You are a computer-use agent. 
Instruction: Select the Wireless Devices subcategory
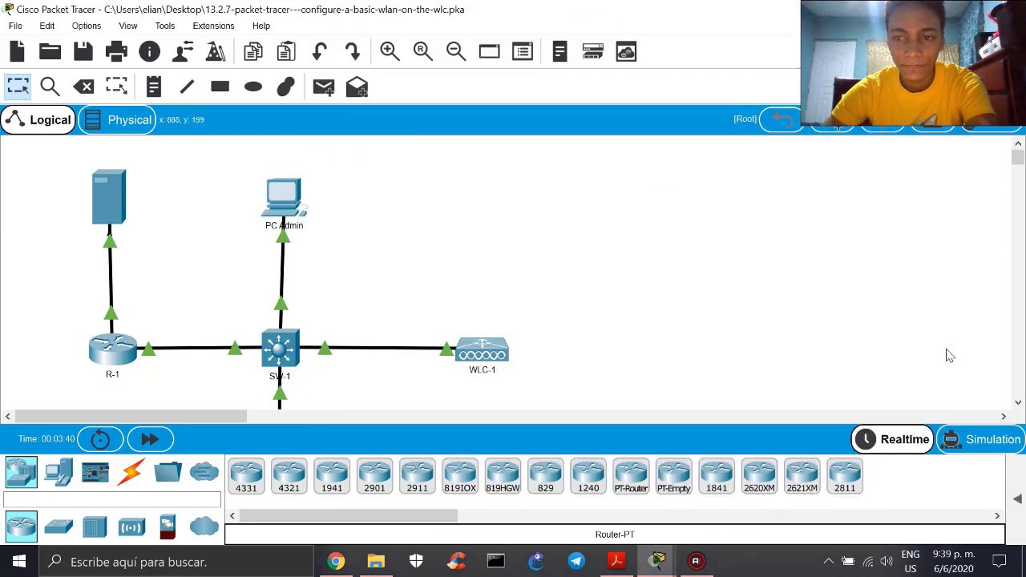(x=131, y=527)
